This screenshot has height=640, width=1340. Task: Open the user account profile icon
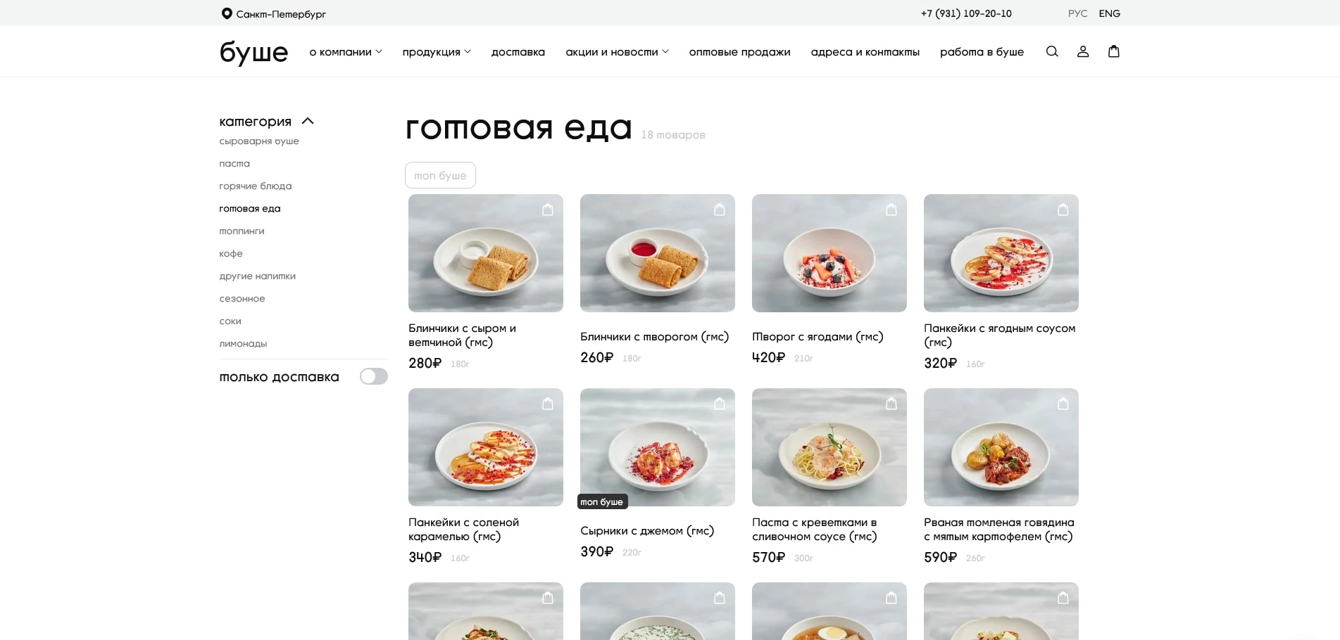[1083, 51]
